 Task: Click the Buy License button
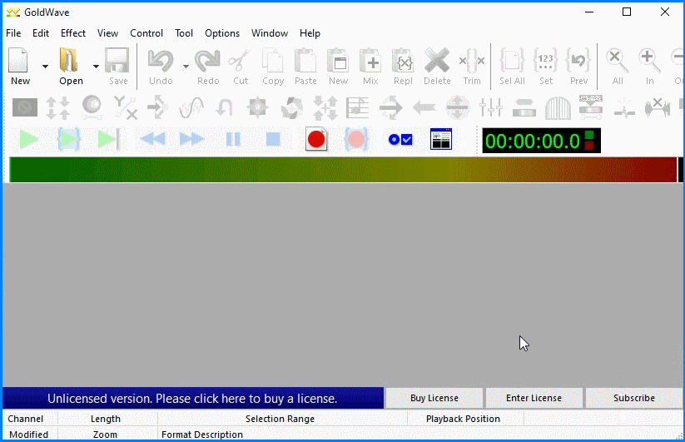(434, 398)
